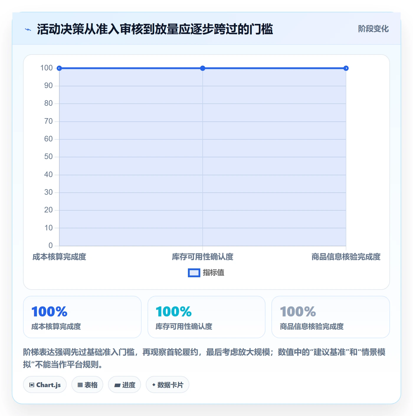Click the x-axis label 库存可用性确认度
Viewport: 413px width, 416px height.
click(x=203, y=257)
